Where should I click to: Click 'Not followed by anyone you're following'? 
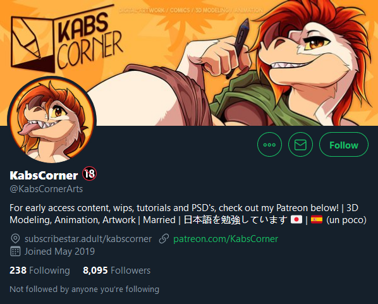click(x=84, y=289)
